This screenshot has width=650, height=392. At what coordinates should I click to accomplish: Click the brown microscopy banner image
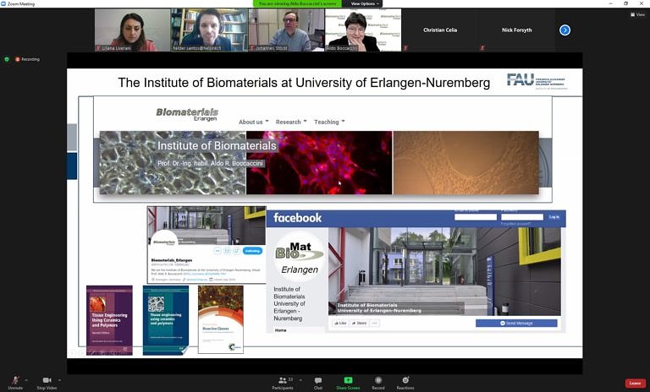(x=466, y=163)
